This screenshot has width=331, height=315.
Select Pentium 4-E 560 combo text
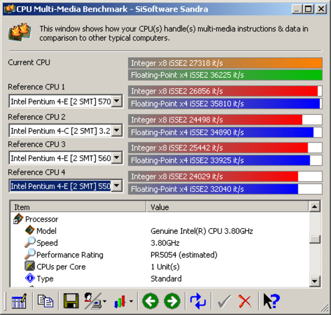point(61,158)
